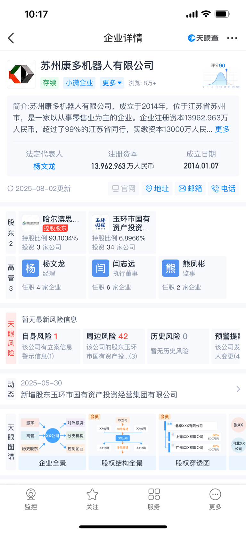Tap the 暂无最新风险信息 notice text
The image size is (246, 533).
point(49,319)
